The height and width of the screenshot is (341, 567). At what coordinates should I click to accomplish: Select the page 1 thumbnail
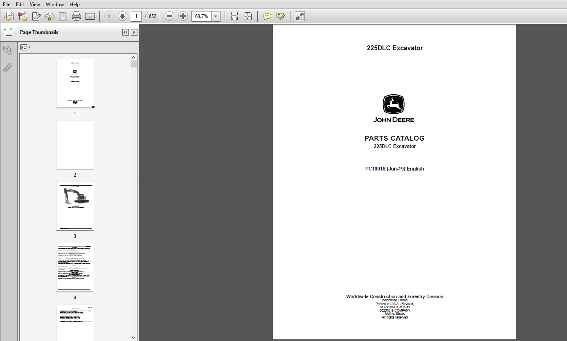coord(75,83)
